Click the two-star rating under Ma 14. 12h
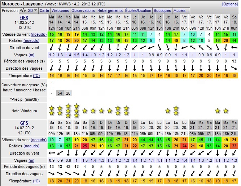The image size is (241, 186). [52, 111]
